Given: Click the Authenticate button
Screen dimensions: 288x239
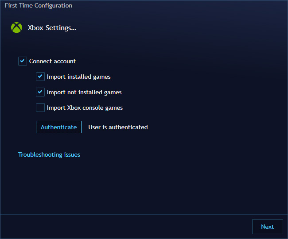Looking at the screenshot, I should tap(58, 127).
